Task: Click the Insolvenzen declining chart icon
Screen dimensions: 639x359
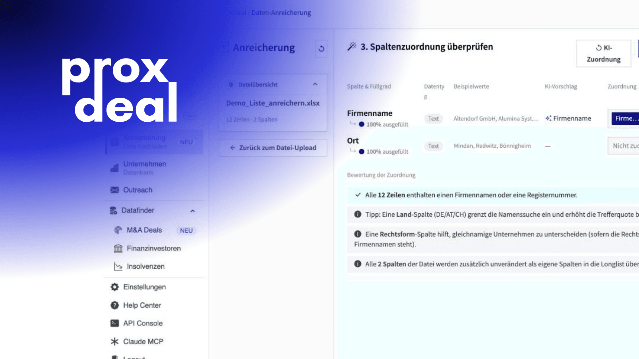Action: (118, 266)
